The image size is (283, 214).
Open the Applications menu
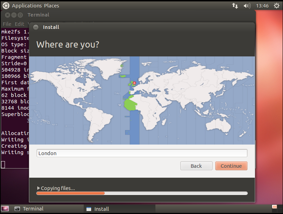tap(27, 6)
